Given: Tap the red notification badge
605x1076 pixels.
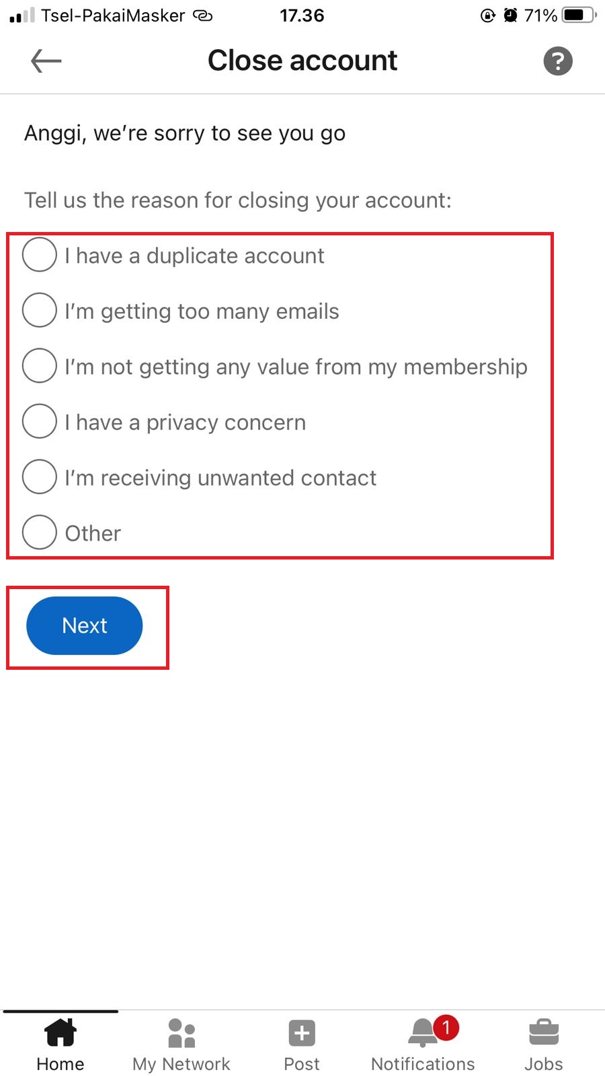Looking at the screenshot, I should tap(446, 1028).
